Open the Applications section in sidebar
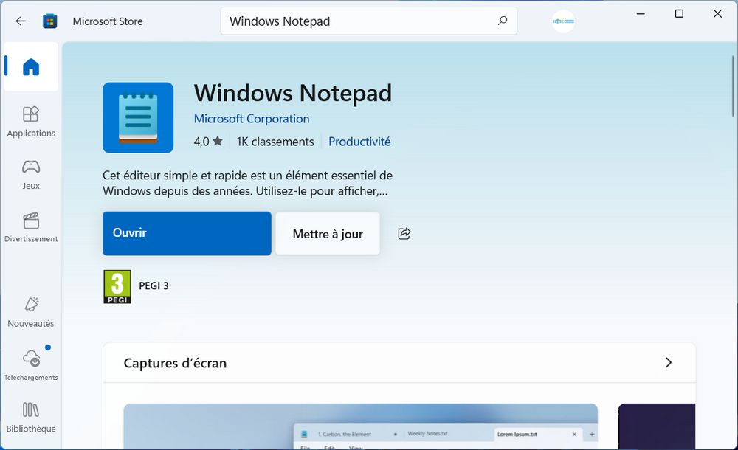738x450 pixels. [x=31, y=122]
